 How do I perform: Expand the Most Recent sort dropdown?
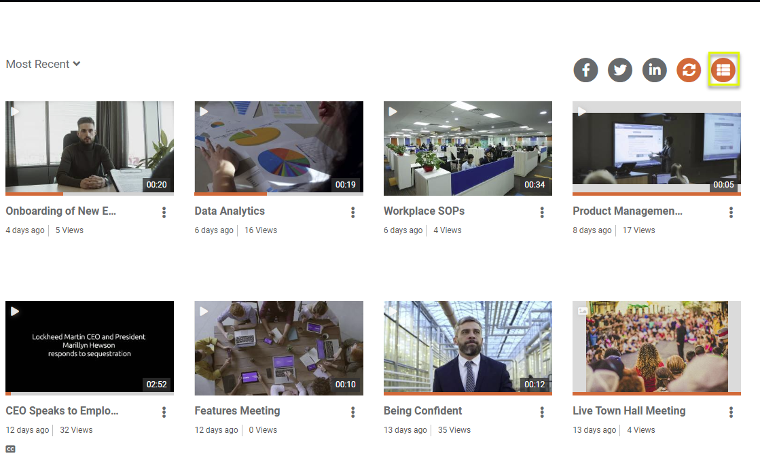pos(43,64)
